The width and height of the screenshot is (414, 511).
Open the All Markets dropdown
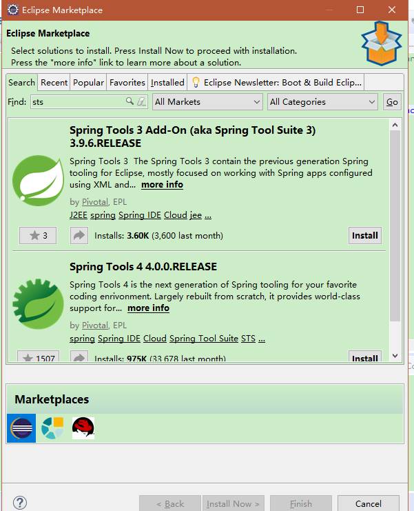207,101
